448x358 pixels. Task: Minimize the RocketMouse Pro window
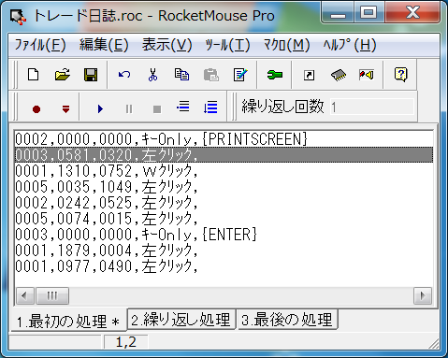[x=338, y=13]
